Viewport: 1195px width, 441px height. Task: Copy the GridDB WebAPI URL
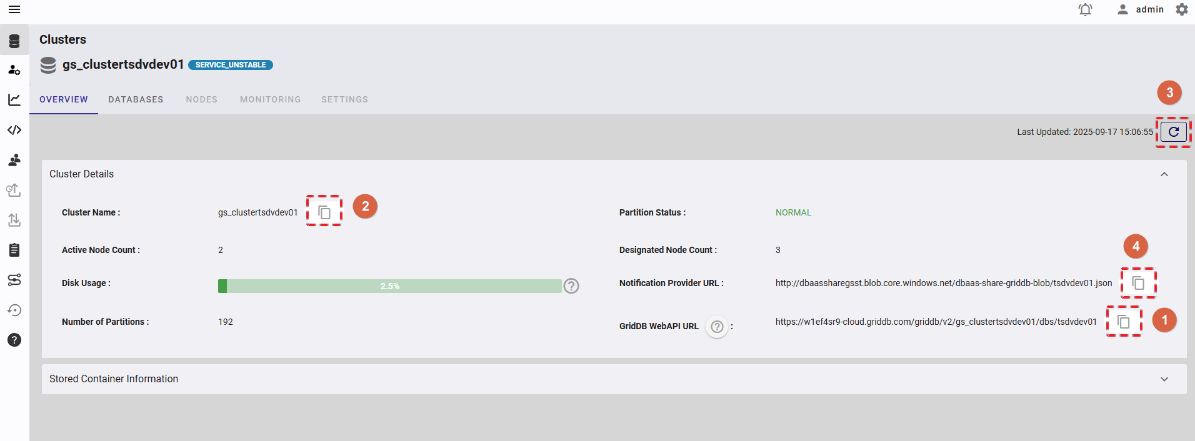click(1124, 322)
